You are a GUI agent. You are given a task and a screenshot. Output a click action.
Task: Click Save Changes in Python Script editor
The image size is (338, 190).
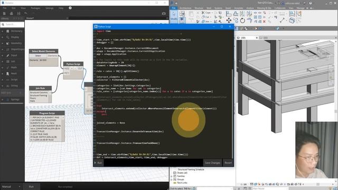212,163
